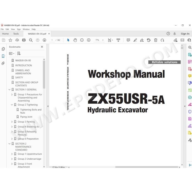Open the Find text magnifier icon
This screenshot has width=192, height=192.
[31, 40]
